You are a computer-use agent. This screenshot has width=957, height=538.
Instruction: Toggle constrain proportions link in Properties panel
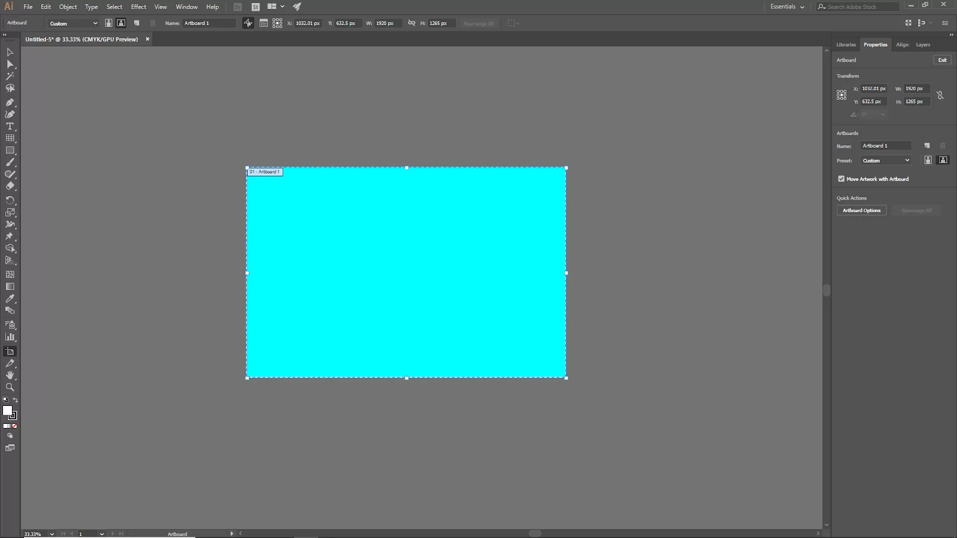tap(940, 95)
